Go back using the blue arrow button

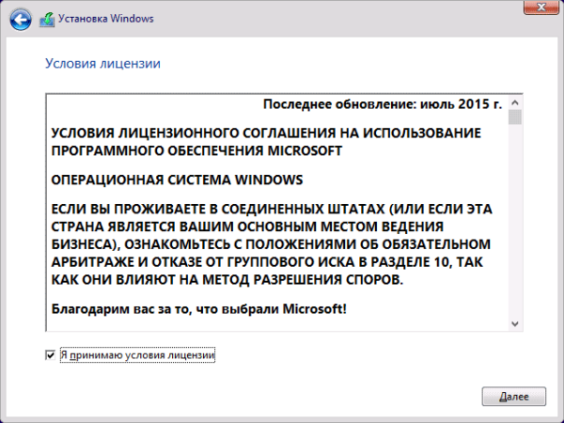click(x=20, y=19)
